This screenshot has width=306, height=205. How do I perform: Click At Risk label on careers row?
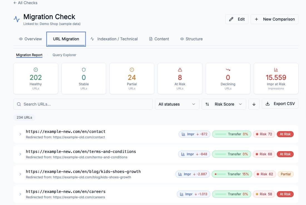tap(285, 194)
